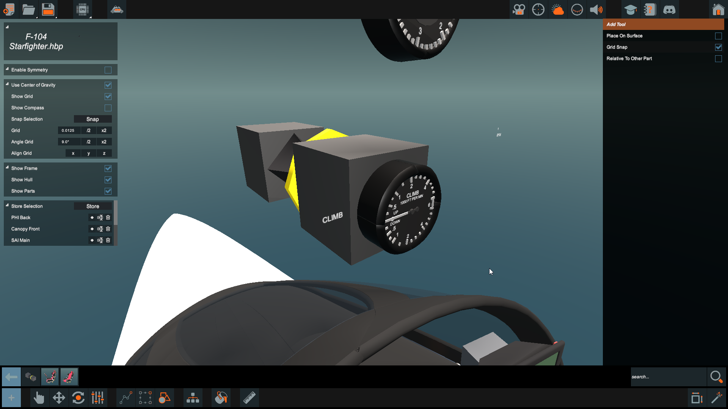Enable the Show Compass checkbox
This screenshot has width=728, height=409.
click(x=108, y=108)
